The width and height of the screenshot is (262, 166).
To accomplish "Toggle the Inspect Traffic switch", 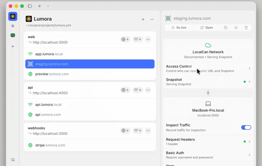I will click(246, 128).
